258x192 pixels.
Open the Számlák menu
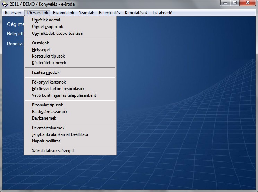(86, 13)
